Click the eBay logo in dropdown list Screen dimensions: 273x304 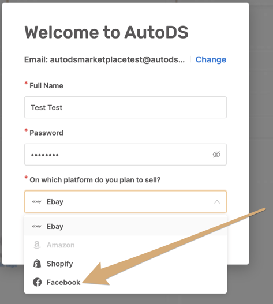click(x=37, y=226)
